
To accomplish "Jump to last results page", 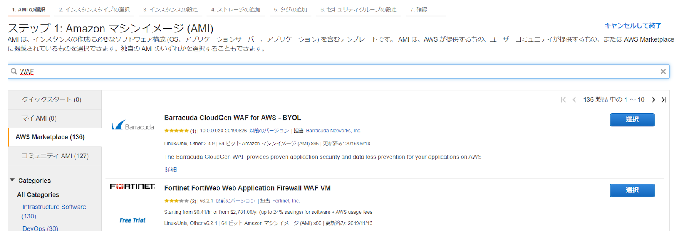I will (664, 100).
